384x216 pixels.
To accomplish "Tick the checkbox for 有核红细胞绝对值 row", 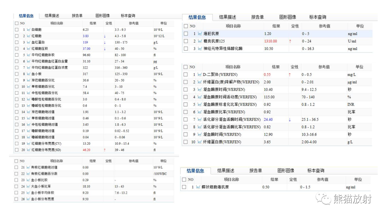I will tap(16, 167).
